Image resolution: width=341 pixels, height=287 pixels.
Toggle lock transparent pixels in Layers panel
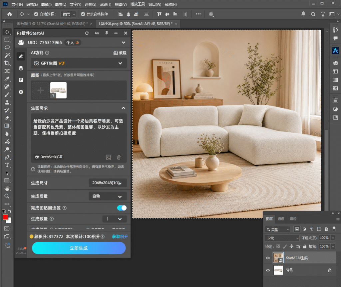tap(278, 246)
